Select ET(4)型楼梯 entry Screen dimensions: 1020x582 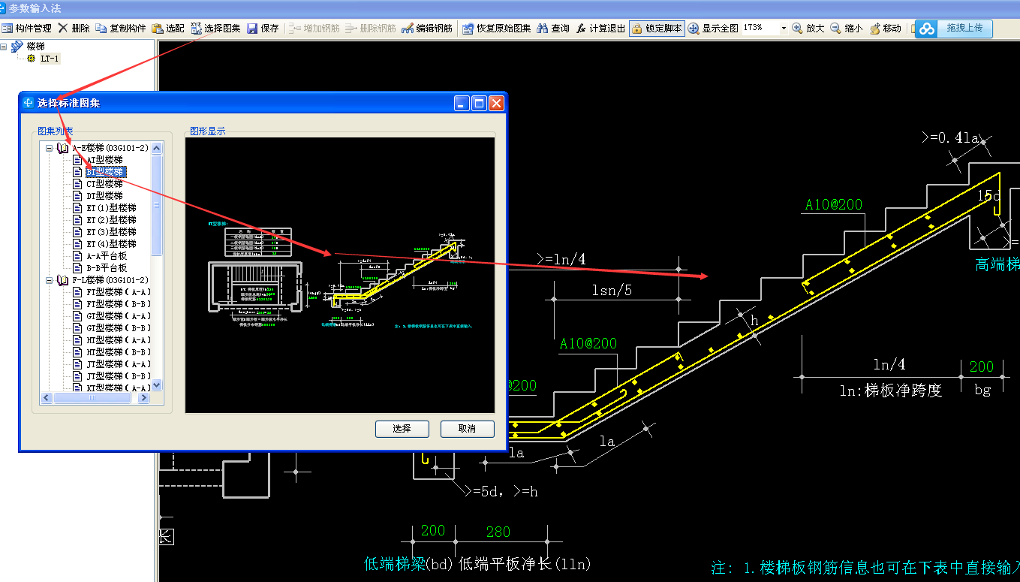(x=111, y=244)
